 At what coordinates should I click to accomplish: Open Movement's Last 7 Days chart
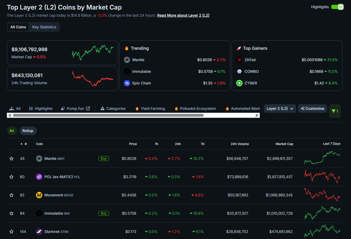tap(322, 195)
